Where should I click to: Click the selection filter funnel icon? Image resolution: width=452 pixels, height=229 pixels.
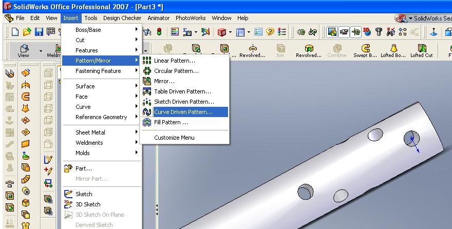(x=147, y=32)
